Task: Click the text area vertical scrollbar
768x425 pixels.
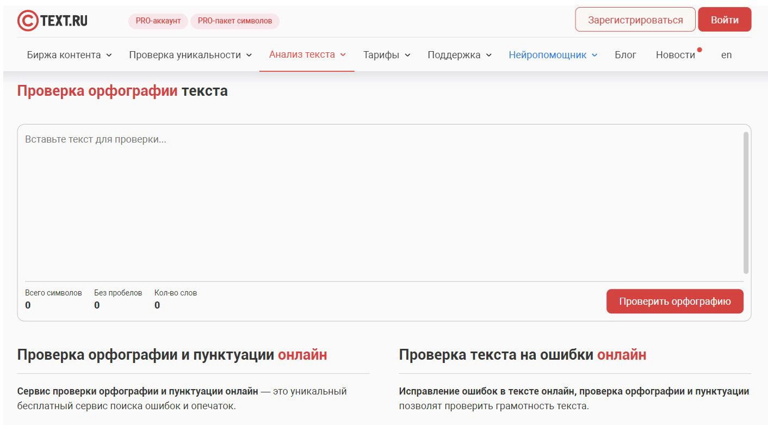Action: [746, 202]
